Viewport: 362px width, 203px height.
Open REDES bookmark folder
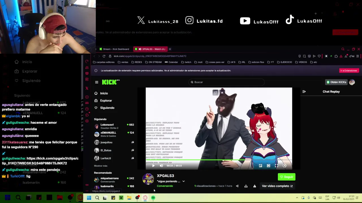tap(137, 62)
